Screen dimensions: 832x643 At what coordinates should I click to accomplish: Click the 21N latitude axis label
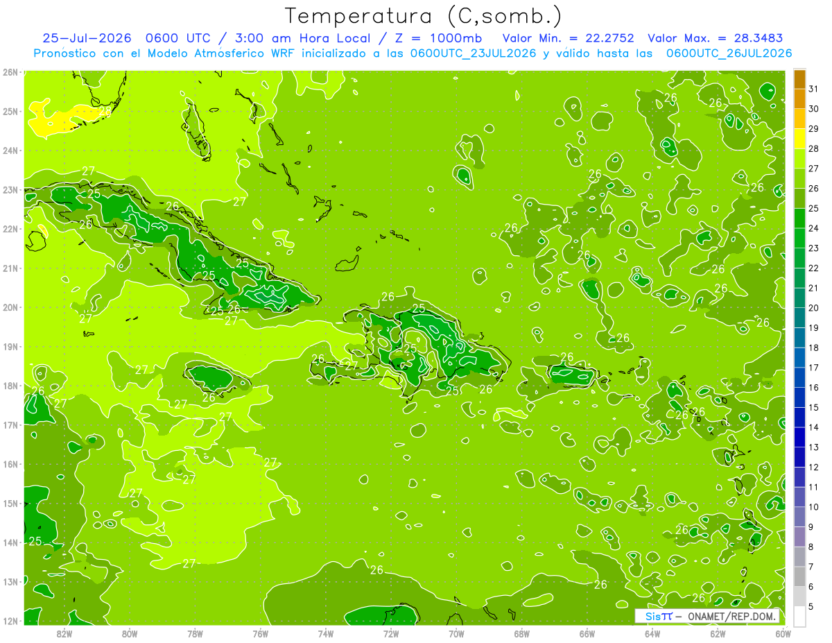click(10, 268)
